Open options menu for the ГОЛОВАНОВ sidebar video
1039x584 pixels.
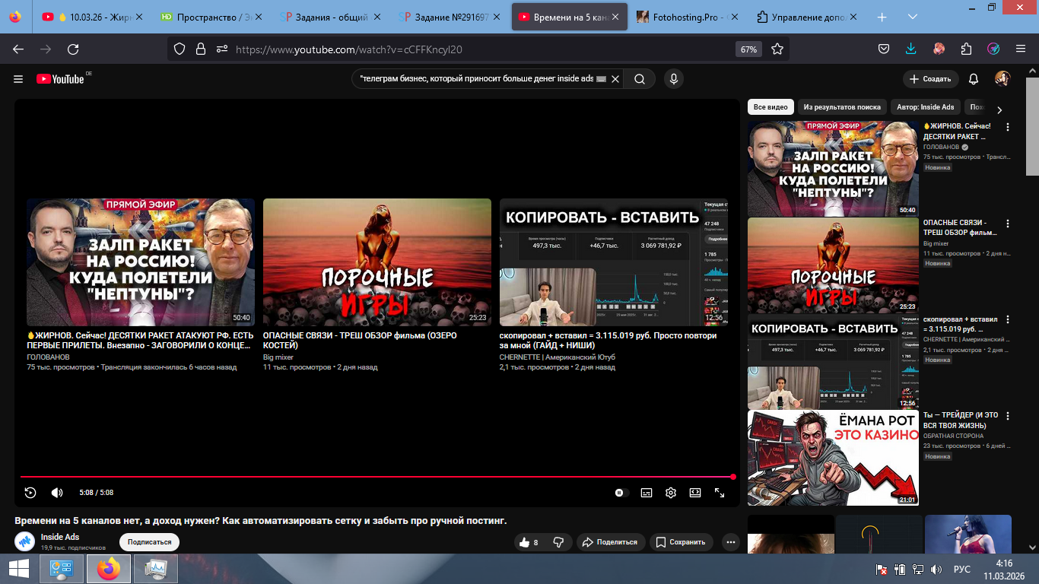coord(1008,127)
